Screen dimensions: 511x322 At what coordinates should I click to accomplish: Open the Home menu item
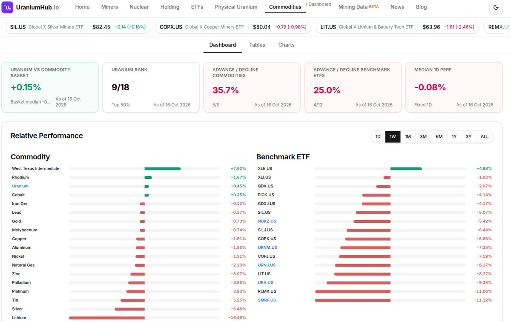coord(82,7)
